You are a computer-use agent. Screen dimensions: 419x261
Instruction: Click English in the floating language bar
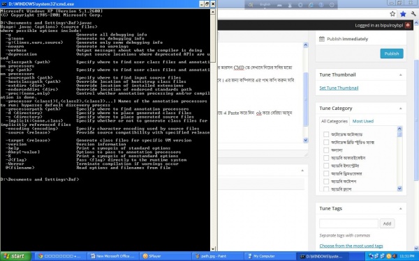tap(265, 5)
